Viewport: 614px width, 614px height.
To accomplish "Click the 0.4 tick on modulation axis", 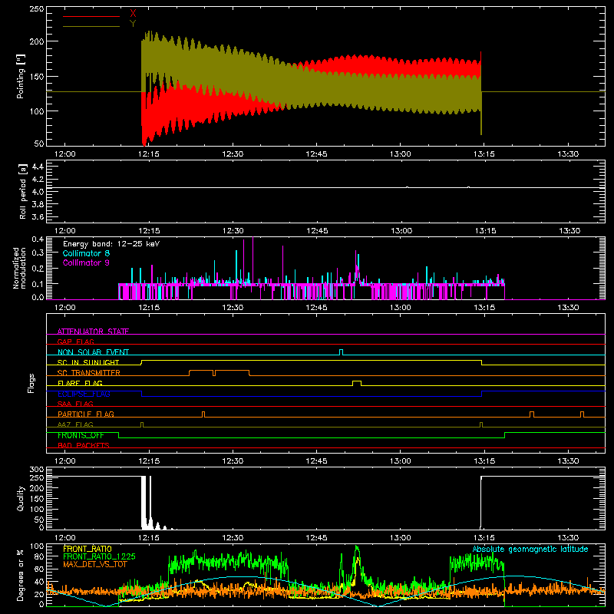I will click(x=38, y=239).
